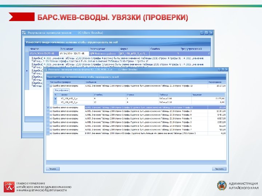Sort by Тип ошибки проверки column
262x196 pixels.
[67, 82]
